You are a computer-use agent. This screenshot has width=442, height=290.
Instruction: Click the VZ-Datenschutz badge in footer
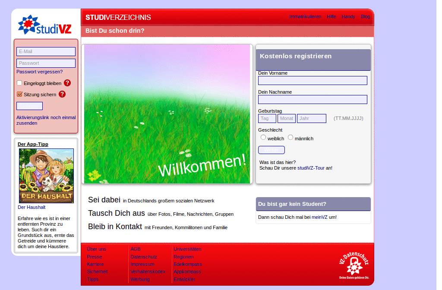[x=354, y=265]
